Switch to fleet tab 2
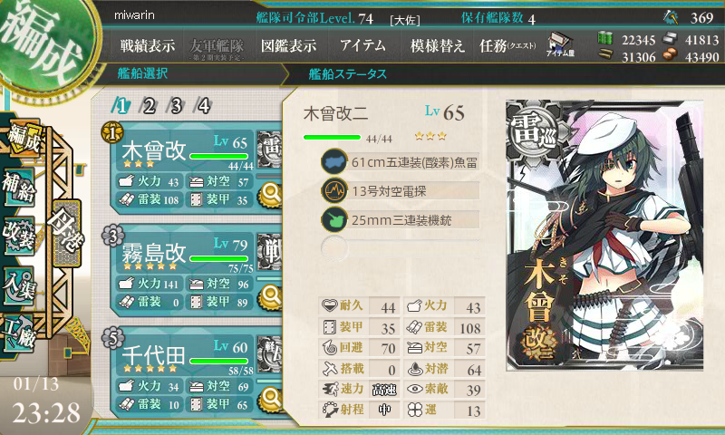Screen dimensions: 725x435 point(149,106)
